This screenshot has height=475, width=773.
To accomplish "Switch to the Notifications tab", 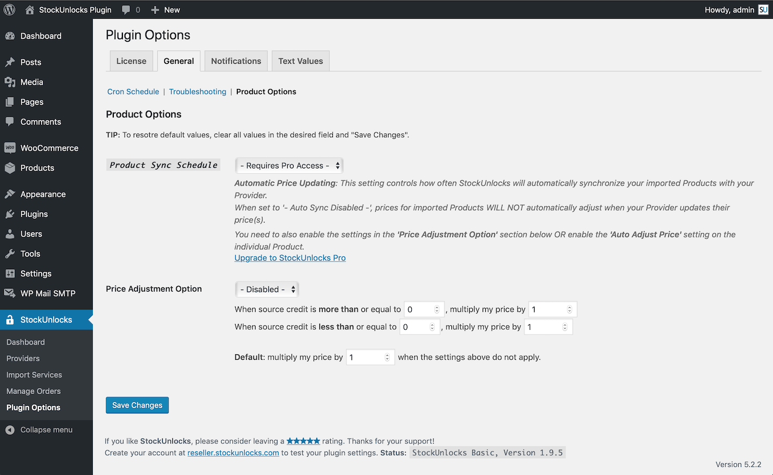I will (236, 61).
